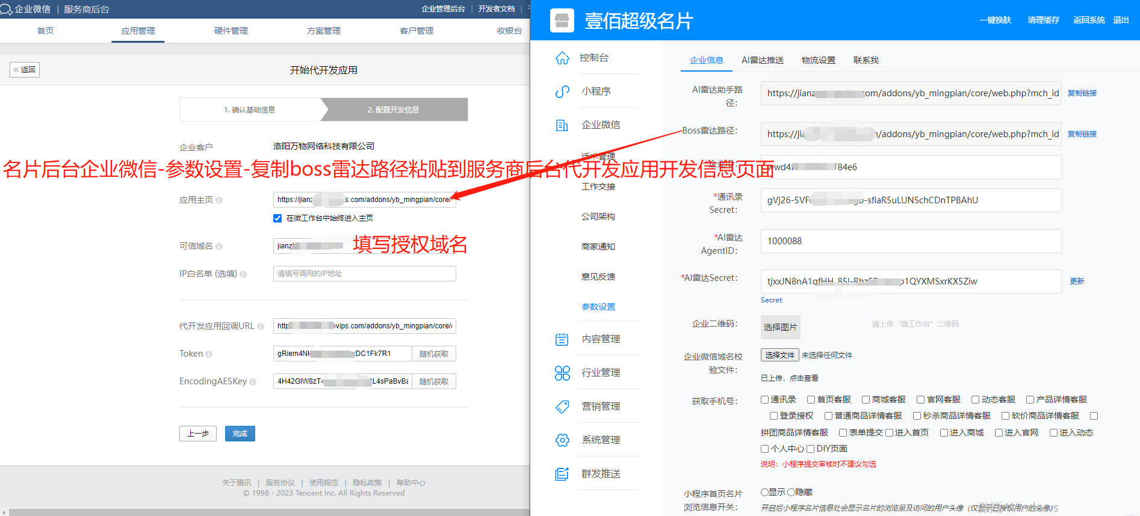
Task: Click help icon next to 可信域名
Action: coord(219,247)
